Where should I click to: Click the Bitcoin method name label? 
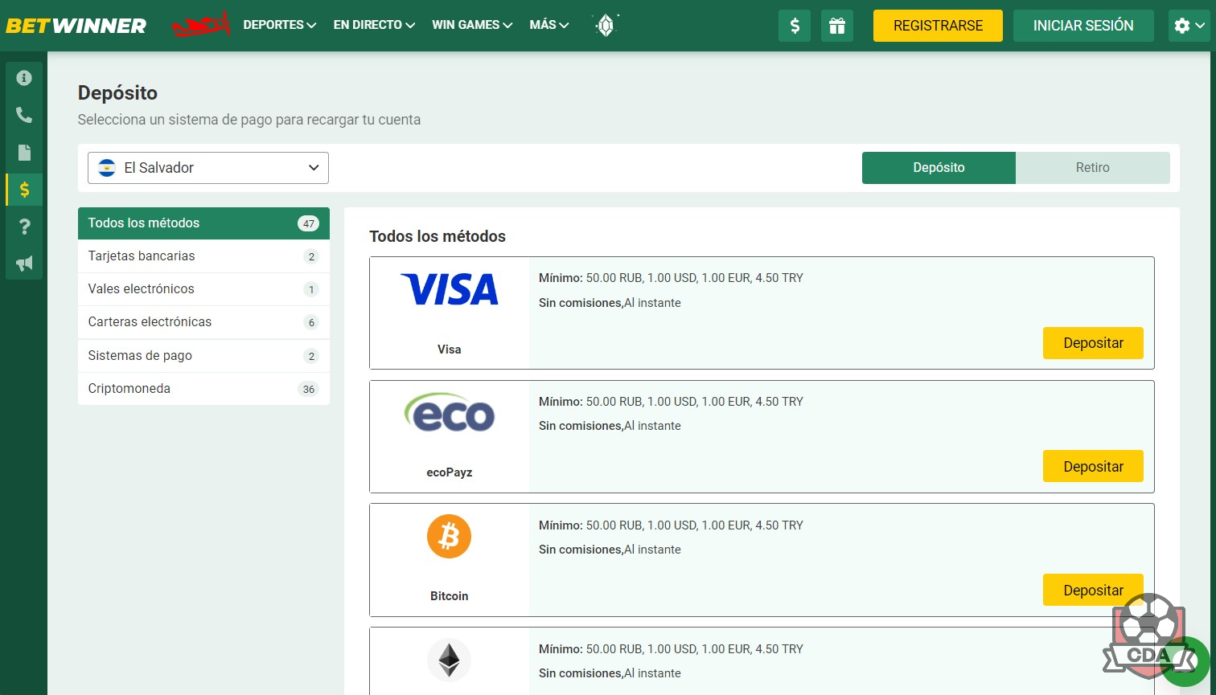pyautogui.click(x=450, y=596)
